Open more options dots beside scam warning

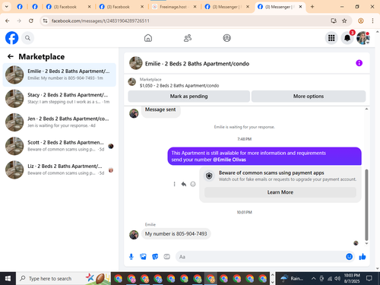click(174, 184)
